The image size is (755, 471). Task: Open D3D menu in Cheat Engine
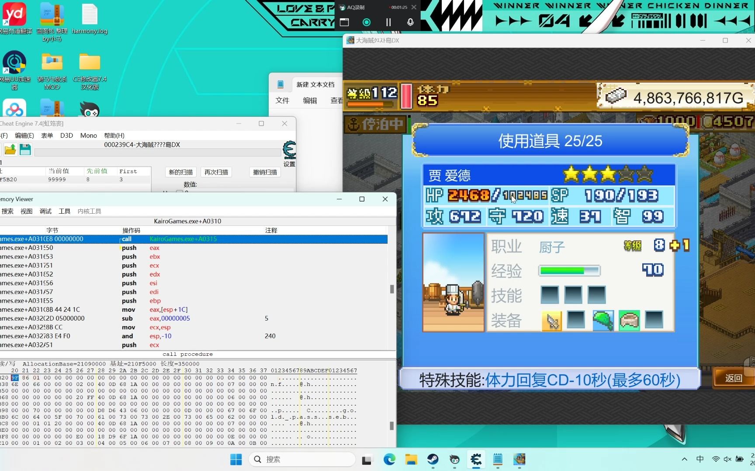coord(66,136)
